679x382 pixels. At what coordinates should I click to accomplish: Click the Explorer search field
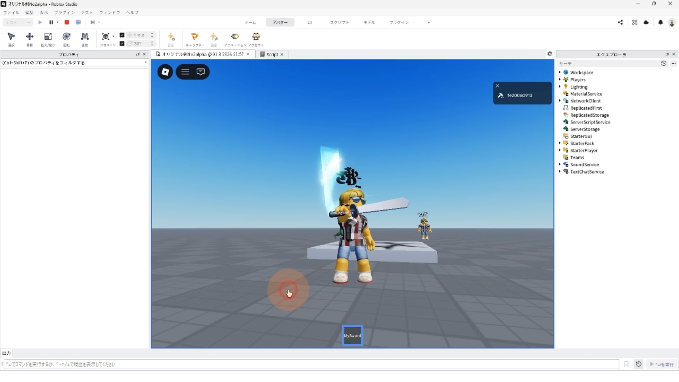click(x=608, y=63)
